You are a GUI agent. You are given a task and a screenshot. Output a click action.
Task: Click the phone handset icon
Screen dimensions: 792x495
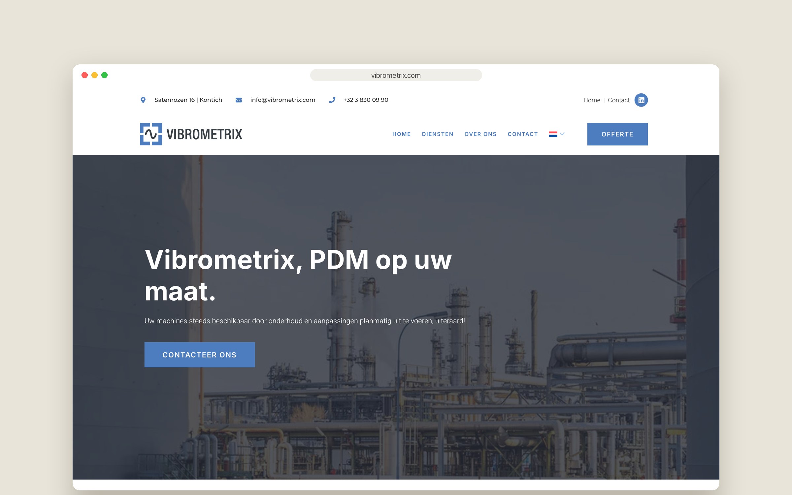click(x=332, y=100)
